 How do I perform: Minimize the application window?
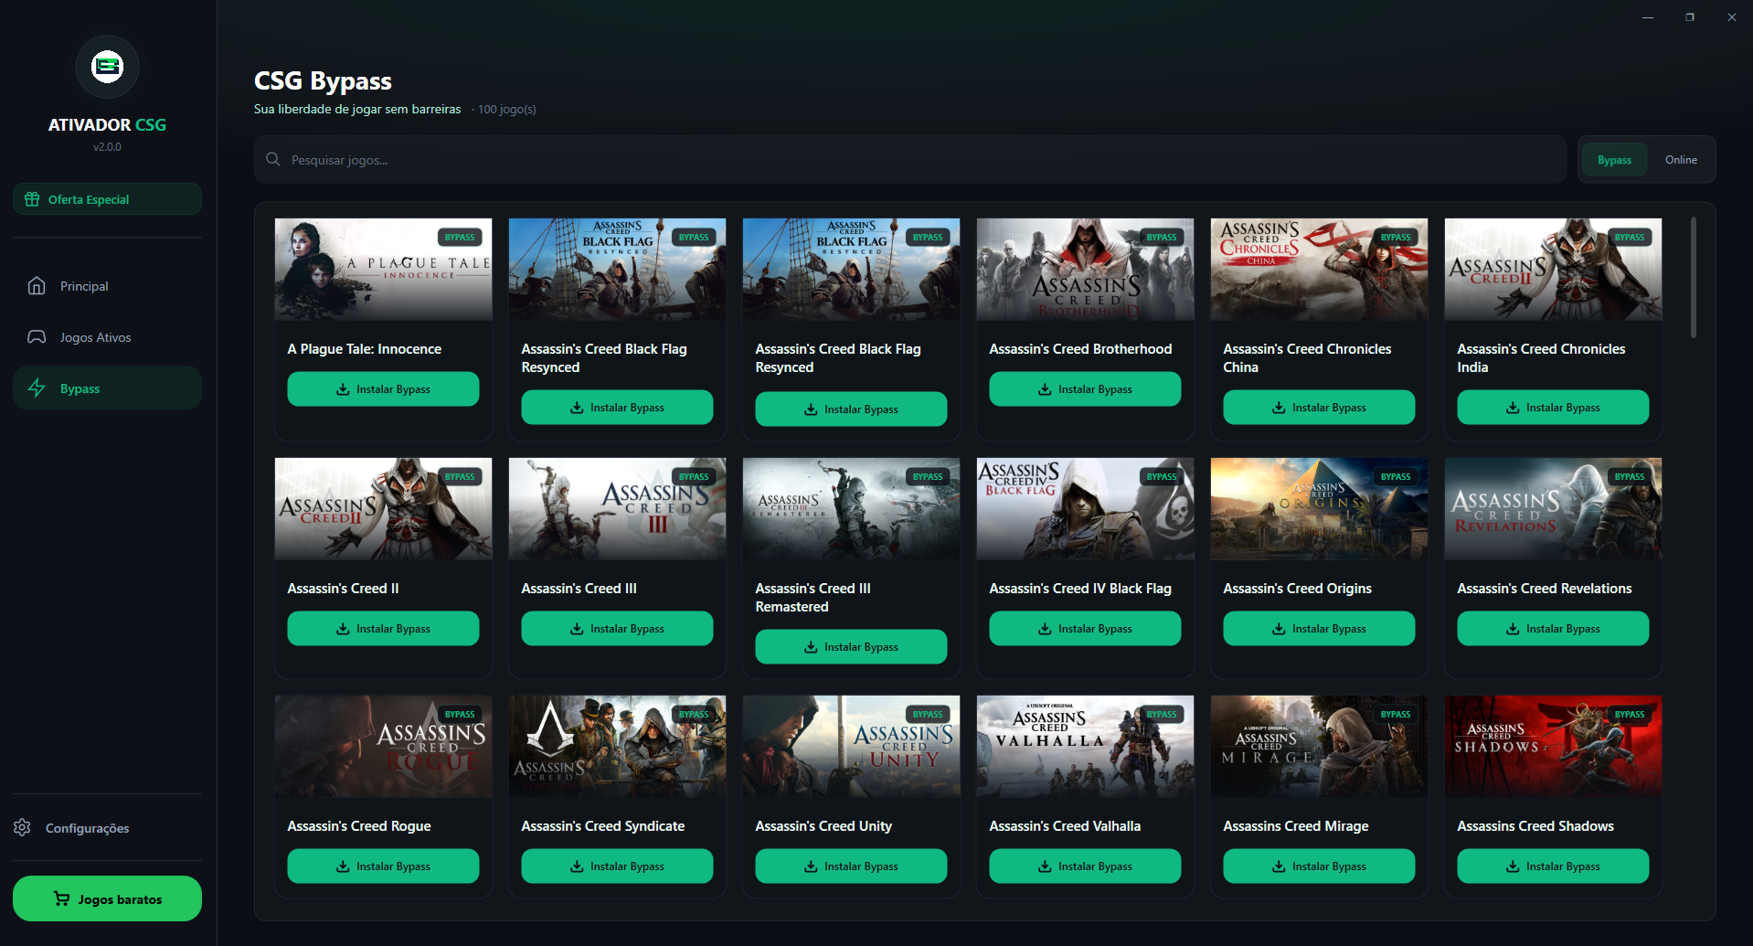(x=1648, y=17)
